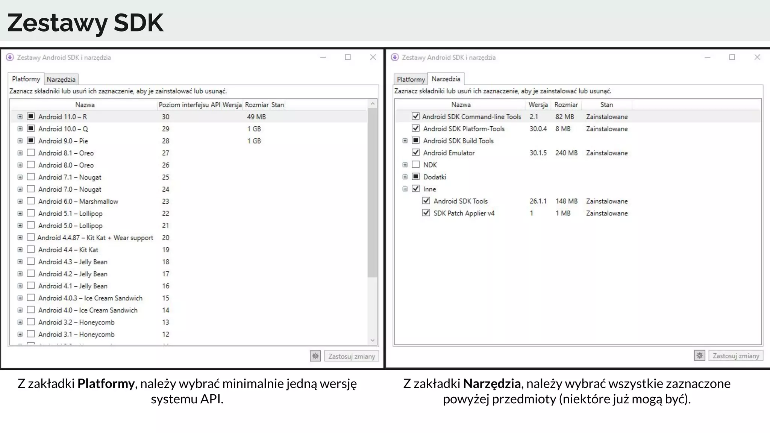Viewport: 770px width, 433px height.
Task: Switch to the Narzędzia tab in the left window
Action: click(61, 79)
